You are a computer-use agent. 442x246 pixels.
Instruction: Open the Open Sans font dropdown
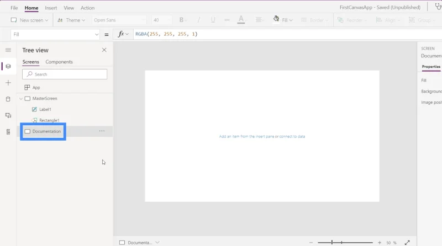click(x=119, y=20)
